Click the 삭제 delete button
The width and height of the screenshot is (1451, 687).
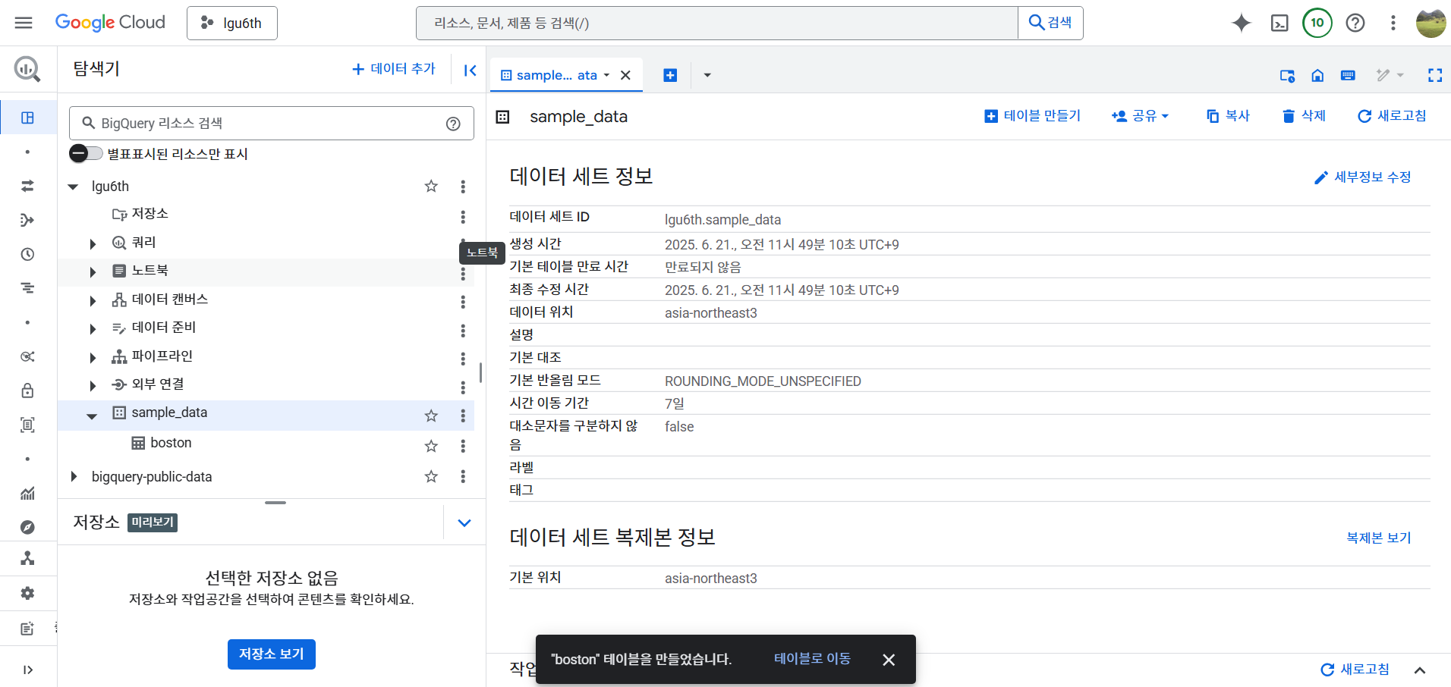pyautogui.click(x=1304, y=116)
